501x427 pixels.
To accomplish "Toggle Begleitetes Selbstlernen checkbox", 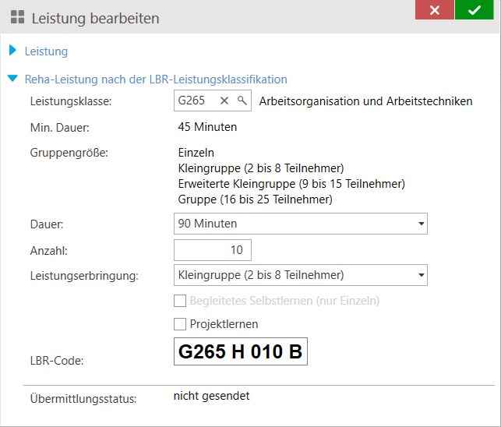I will [180, 301].
